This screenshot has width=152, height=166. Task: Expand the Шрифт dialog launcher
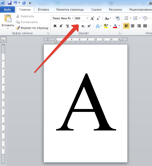tap(119, 33)
